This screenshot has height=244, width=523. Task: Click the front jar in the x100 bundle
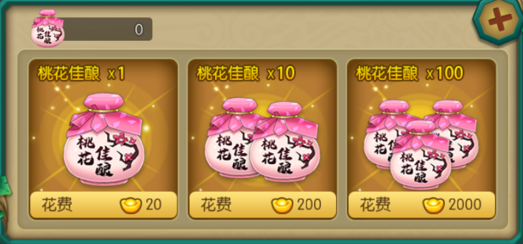click(421, 155)
